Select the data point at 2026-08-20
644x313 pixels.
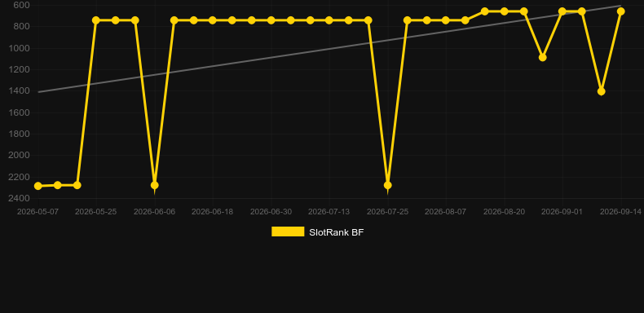(x=504, y=11)
